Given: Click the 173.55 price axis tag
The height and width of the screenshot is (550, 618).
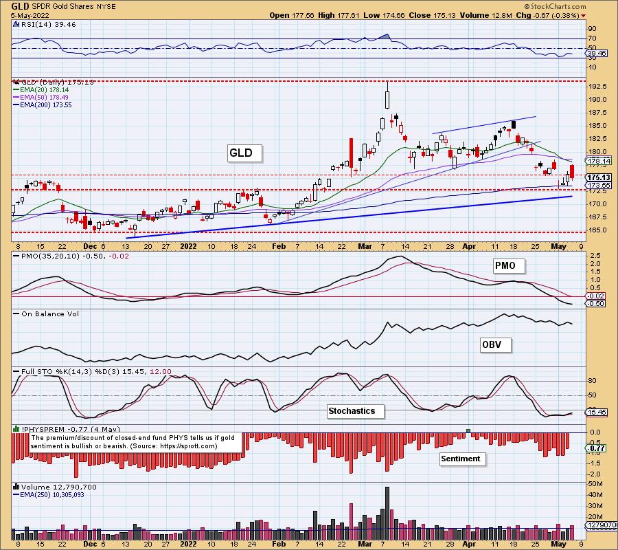Looking at the screenshot, I should pyautogui.click(x=599, y=185).
